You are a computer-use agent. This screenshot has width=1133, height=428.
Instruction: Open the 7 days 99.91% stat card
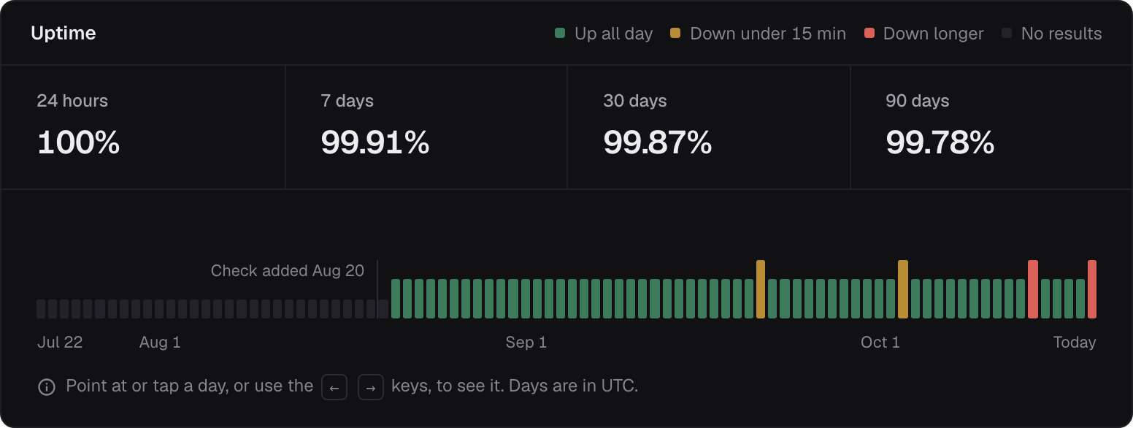(426, 127)
